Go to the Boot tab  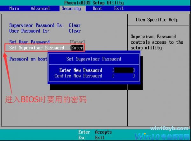click(x=97, y=9)
